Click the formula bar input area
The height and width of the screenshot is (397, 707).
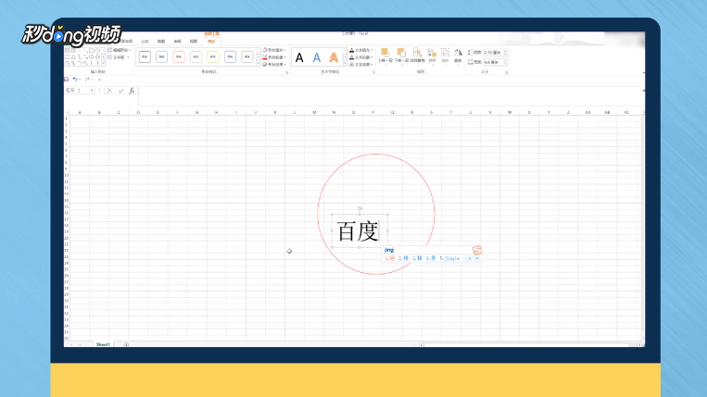[x=390, y=96]
